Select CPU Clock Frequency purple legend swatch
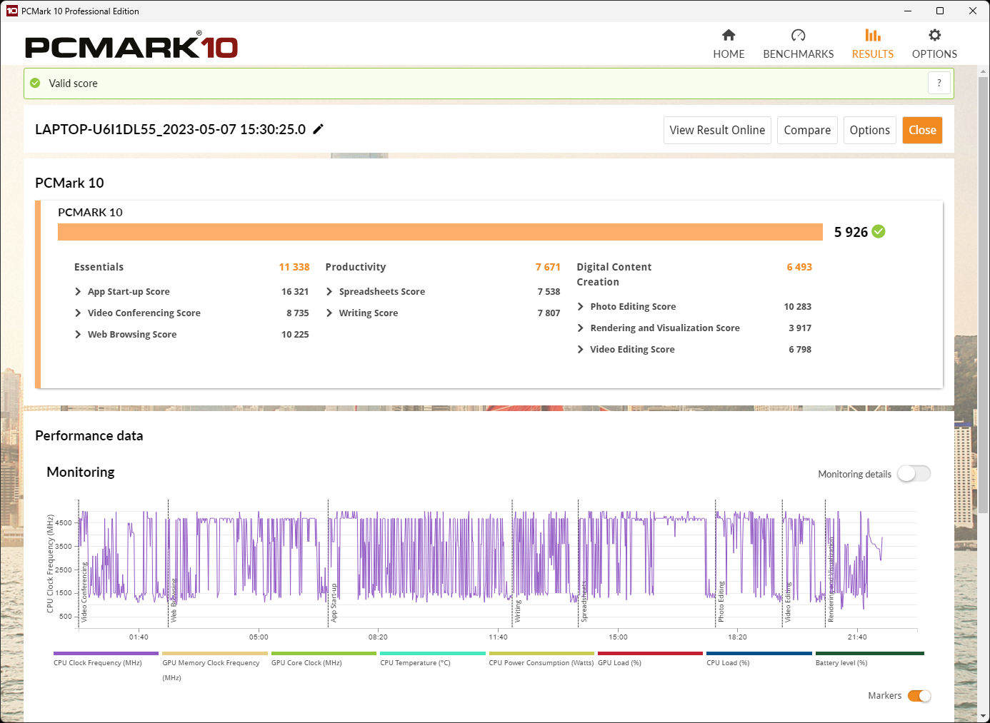 (106, 653)
